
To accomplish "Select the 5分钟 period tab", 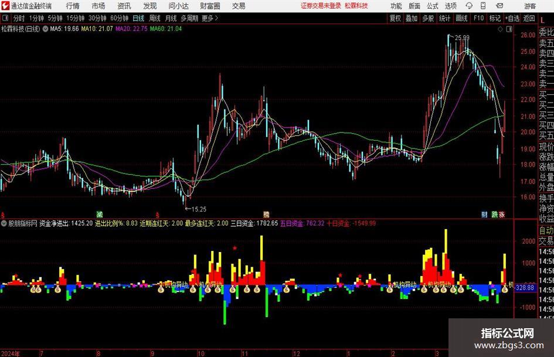I will pos(55,18).
